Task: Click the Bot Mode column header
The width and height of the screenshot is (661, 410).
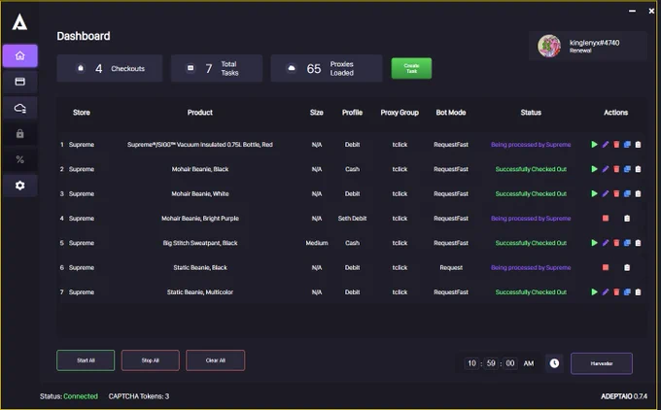Action: click(x=451, y=113)
